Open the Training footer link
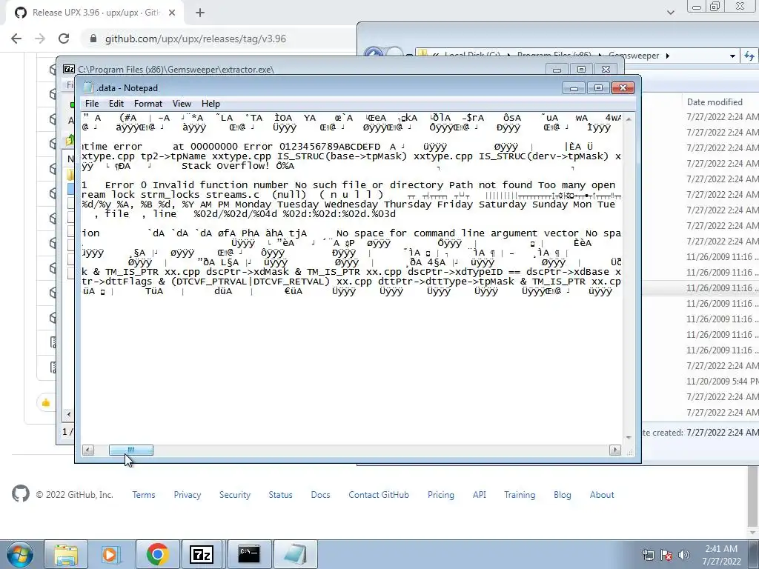This screenshot has width=759, height=569. pos(520,495)
